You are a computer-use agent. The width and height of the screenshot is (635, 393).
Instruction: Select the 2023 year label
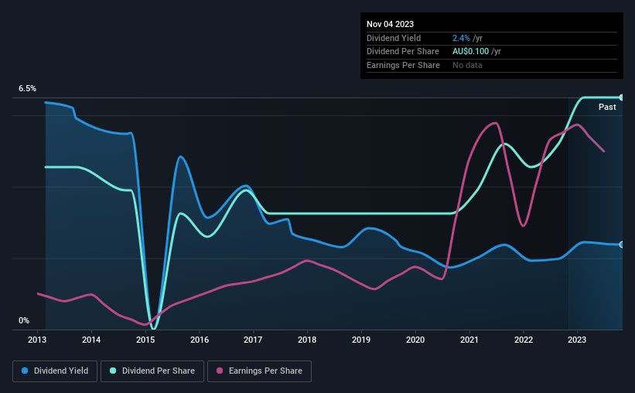[577, 340]
